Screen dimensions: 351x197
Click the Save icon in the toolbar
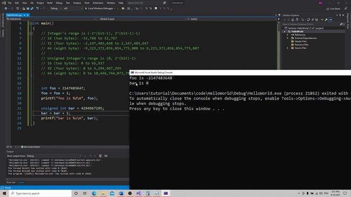[28, 9]
